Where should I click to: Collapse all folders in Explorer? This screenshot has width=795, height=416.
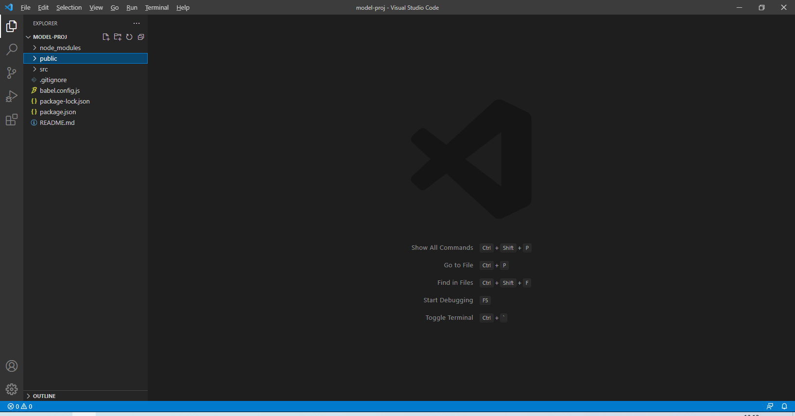click(141, 37)
